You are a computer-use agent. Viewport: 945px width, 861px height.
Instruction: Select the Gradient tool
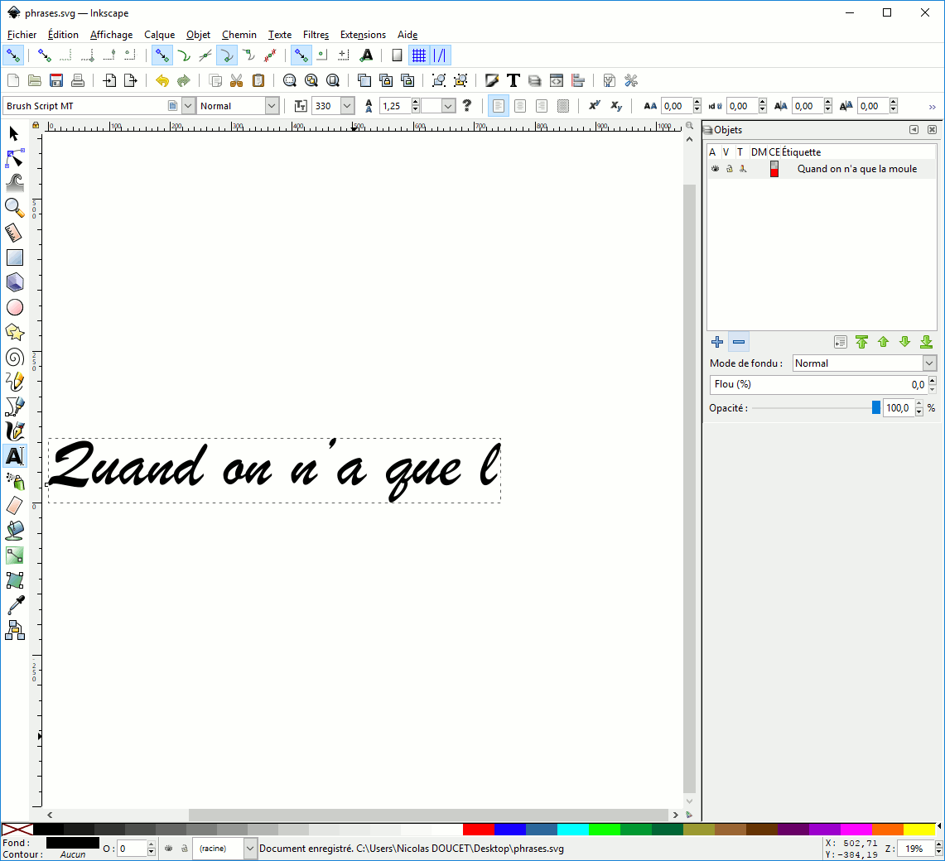coord(14,556)
